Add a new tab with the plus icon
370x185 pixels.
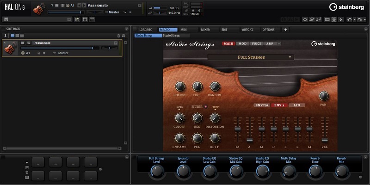click(x=285, y=30)
